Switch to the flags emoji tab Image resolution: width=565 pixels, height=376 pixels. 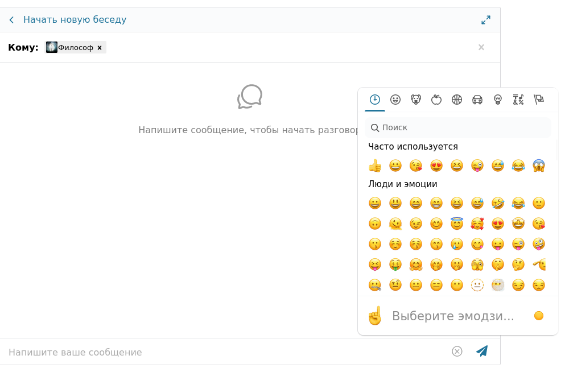(x=539, y=100)
